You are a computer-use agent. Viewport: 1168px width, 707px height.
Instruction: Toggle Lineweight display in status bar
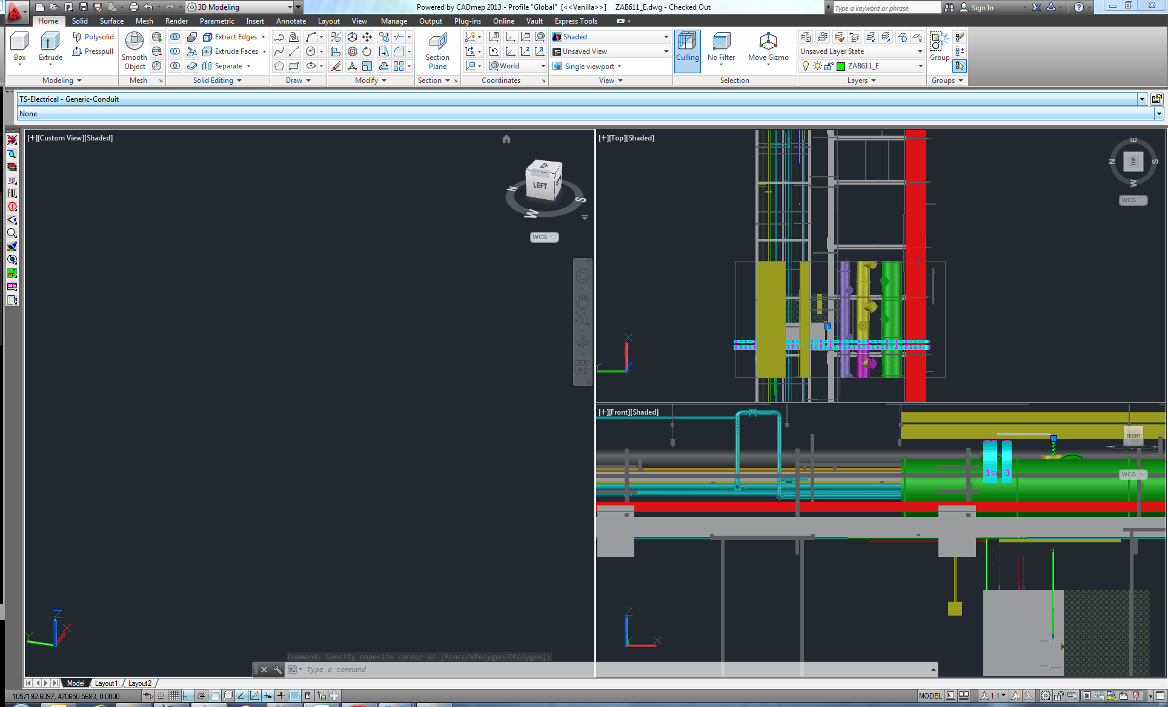coord(280,696)
